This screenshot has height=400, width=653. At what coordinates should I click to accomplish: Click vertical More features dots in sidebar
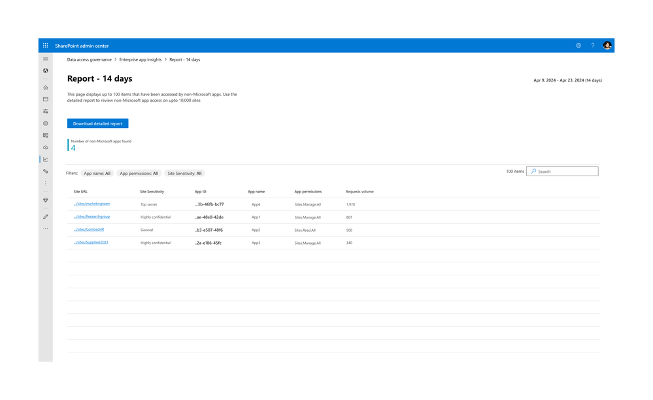(45, 183)
